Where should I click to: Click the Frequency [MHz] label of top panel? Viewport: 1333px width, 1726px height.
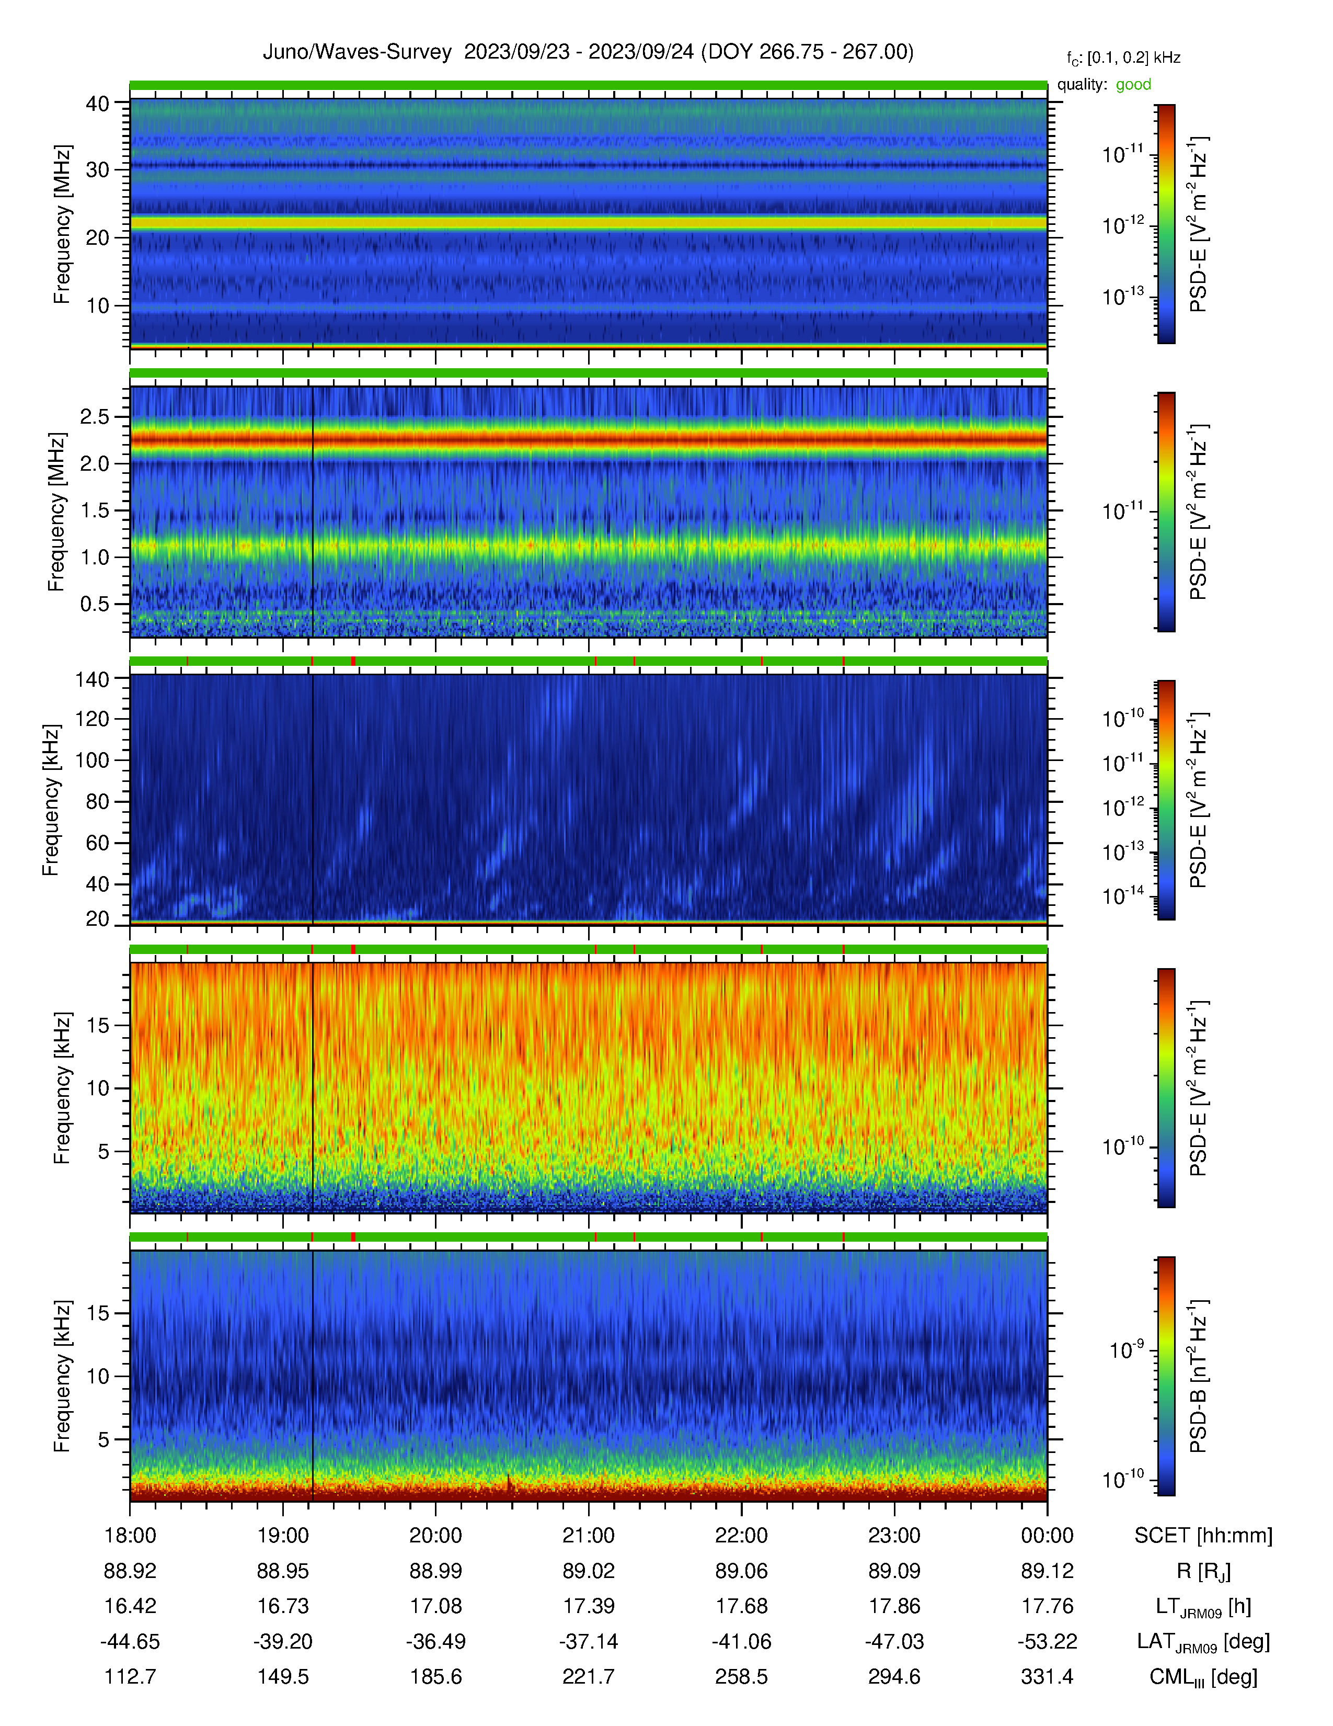[x=62, y=224]
